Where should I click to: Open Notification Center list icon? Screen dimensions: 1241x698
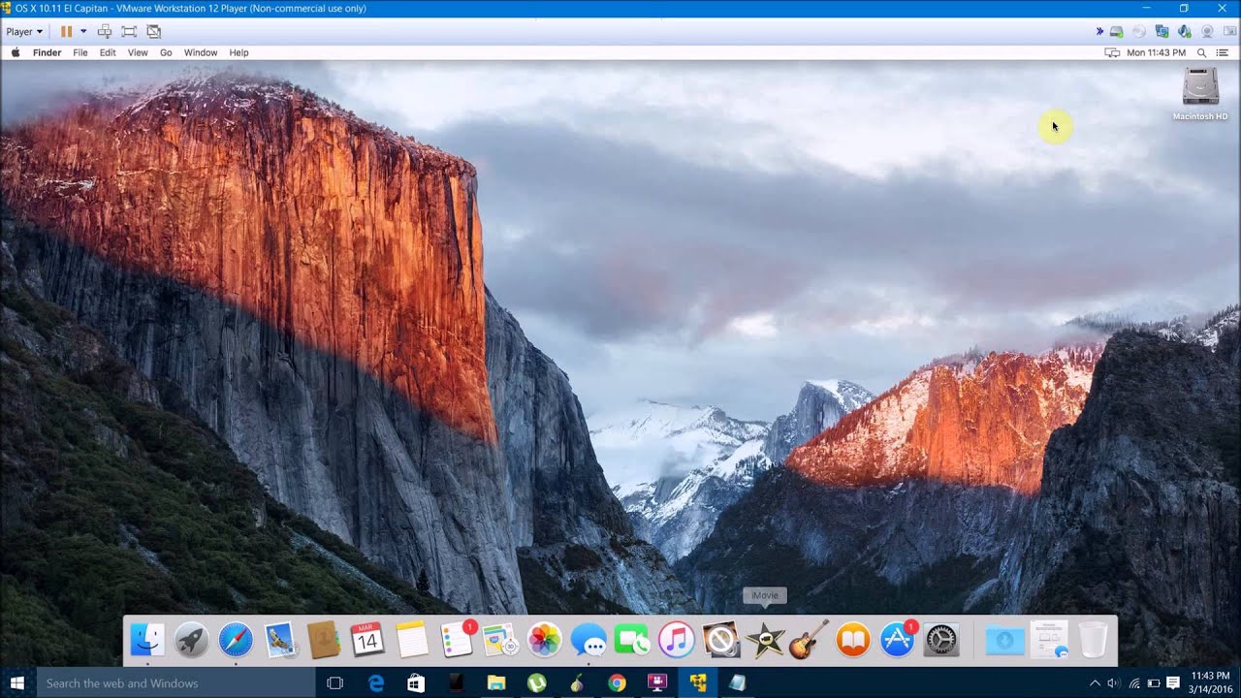pos(1225,53)
